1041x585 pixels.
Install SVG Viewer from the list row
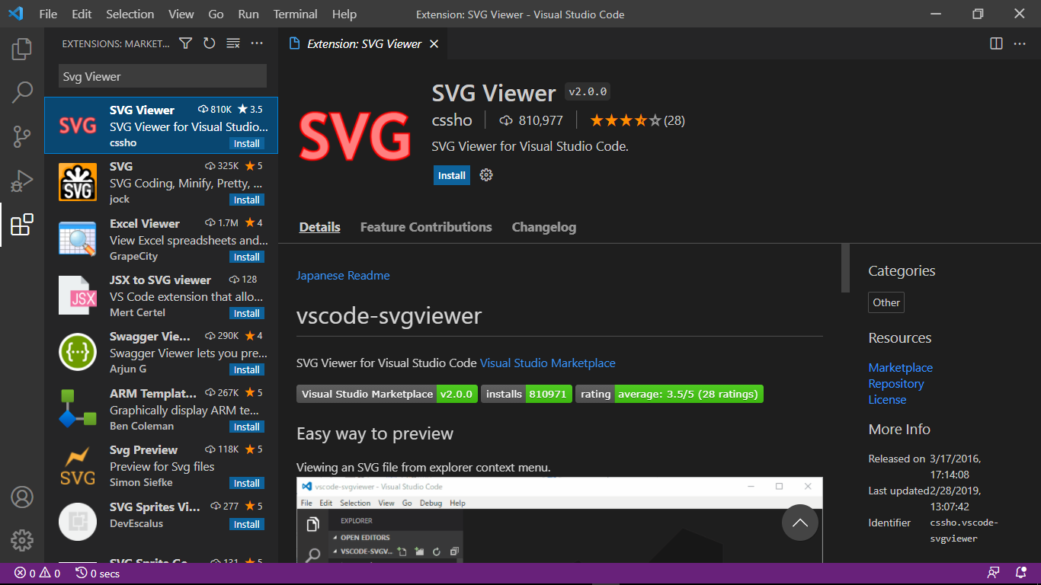point(247,143)
